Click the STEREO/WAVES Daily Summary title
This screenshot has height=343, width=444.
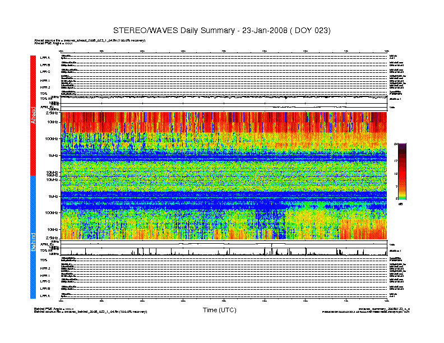pyautogui.click(x=221, y=31)
